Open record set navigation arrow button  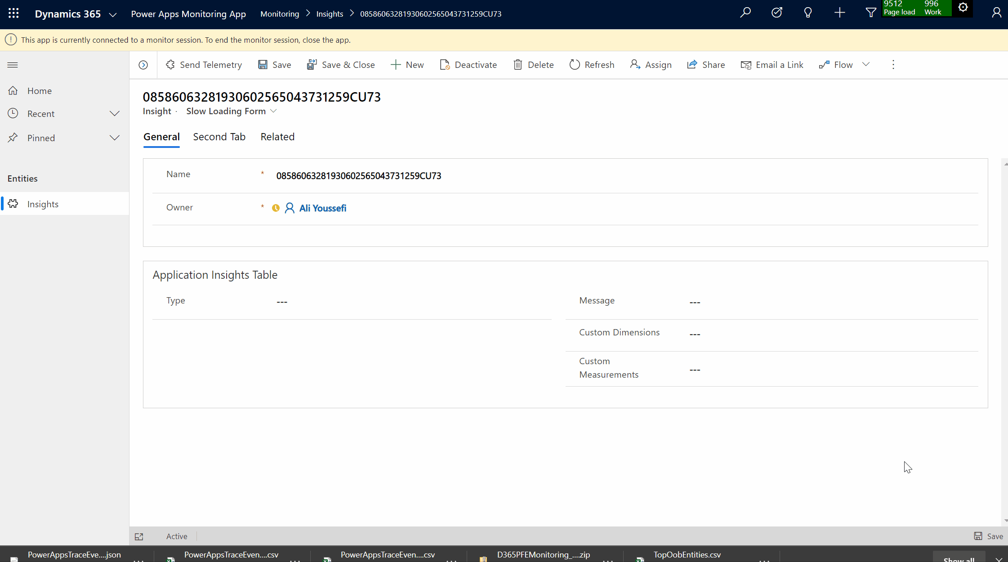[143, 65]
